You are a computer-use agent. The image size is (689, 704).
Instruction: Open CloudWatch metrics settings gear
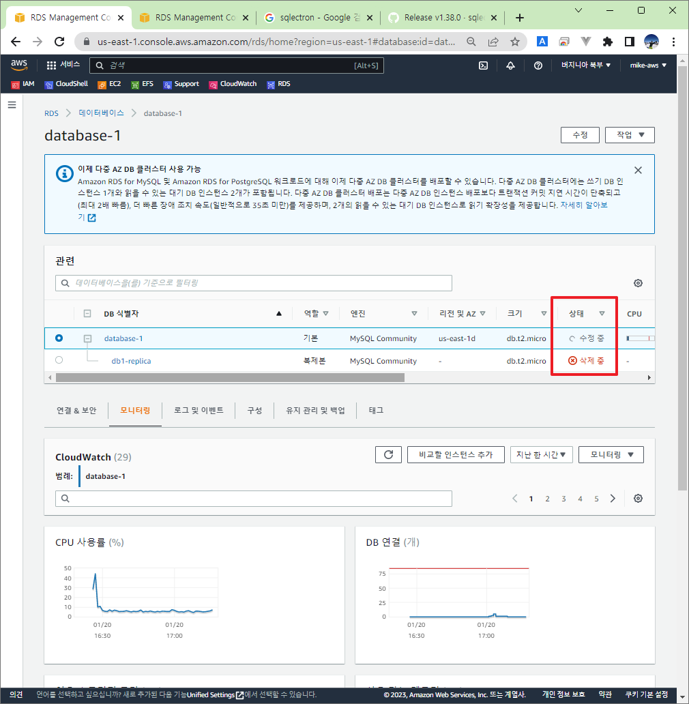pos(638,499)
